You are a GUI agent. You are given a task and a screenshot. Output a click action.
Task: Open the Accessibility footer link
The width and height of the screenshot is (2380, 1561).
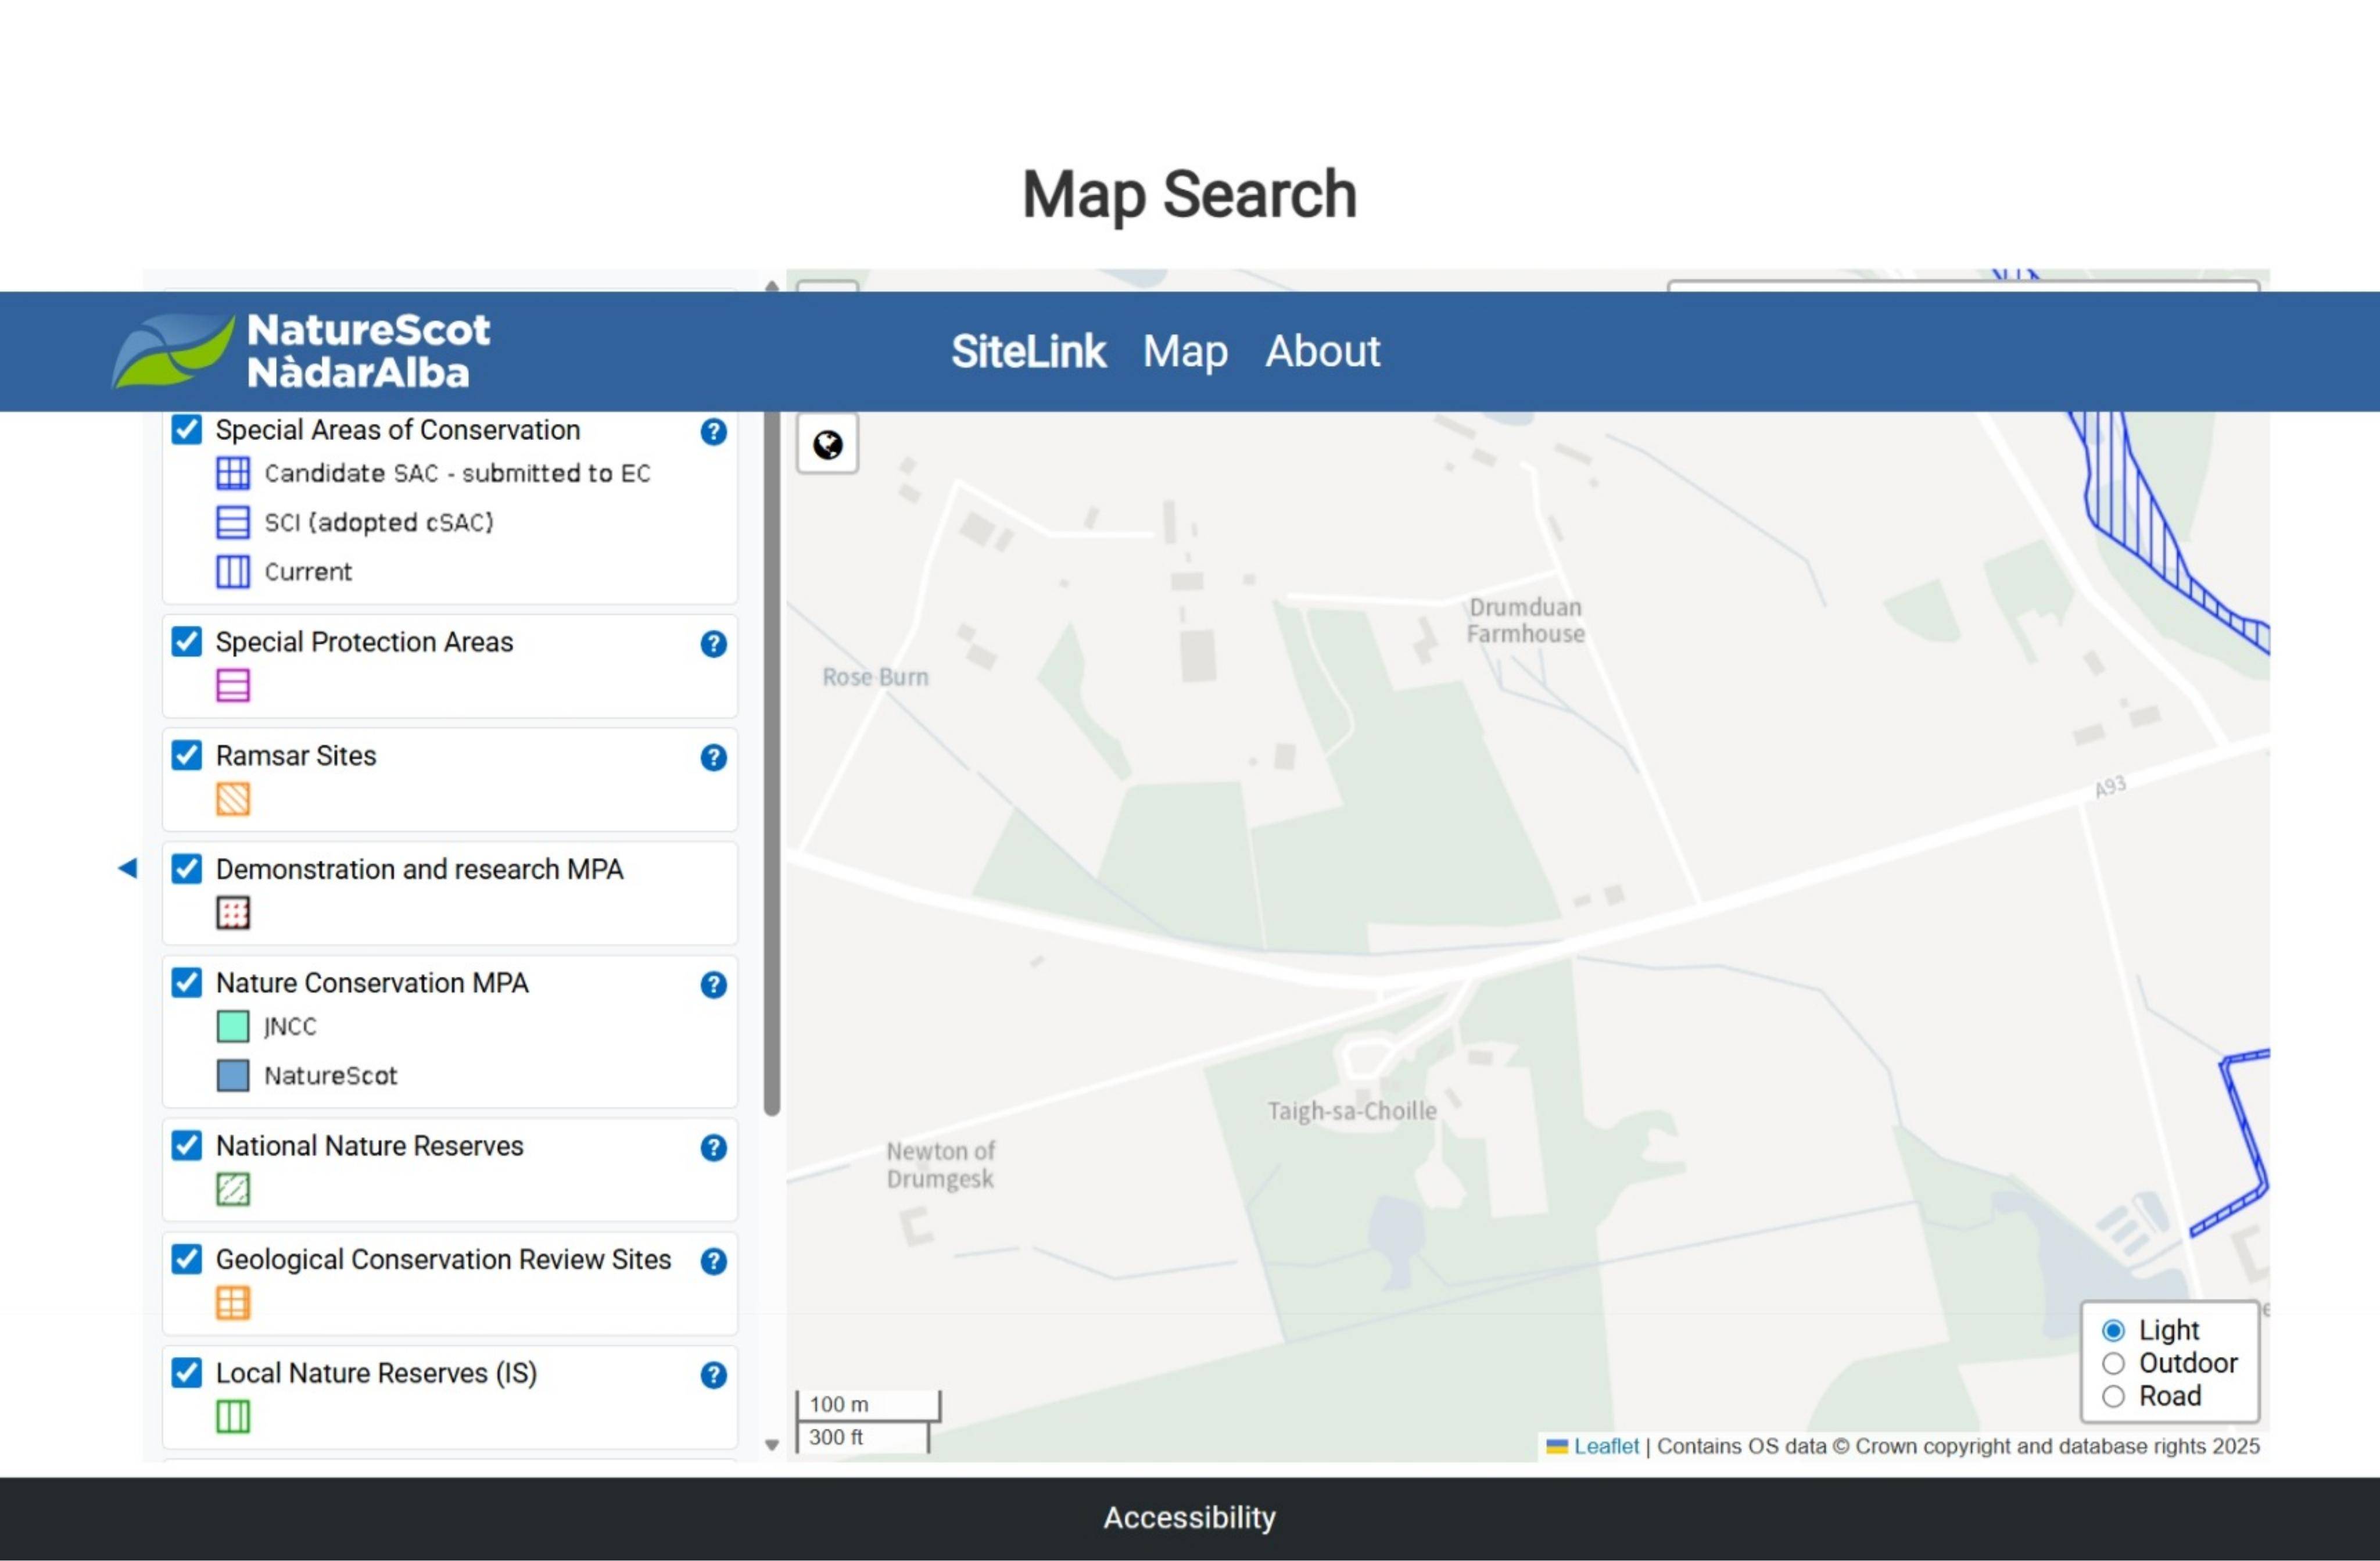point(1189,1518)
